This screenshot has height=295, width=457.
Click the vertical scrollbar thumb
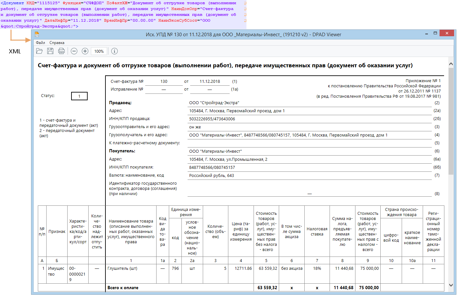tap(451, 121)
